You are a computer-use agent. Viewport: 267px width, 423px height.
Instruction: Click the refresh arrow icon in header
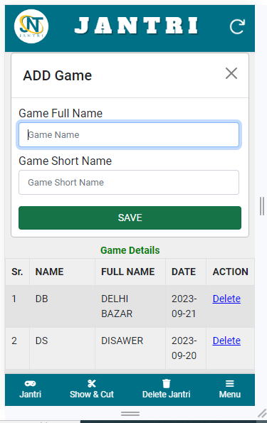coord(237,26)
